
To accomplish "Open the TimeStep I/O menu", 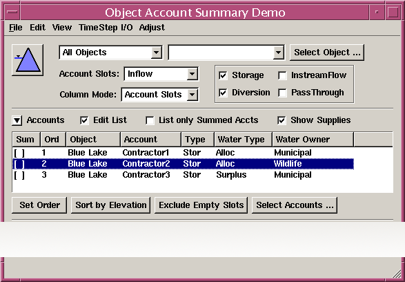I will click(106, 28).
